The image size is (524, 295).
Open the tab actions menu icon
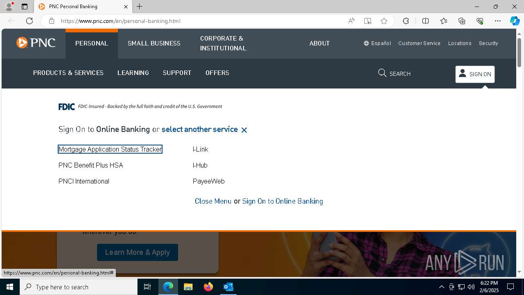(25, 7)
